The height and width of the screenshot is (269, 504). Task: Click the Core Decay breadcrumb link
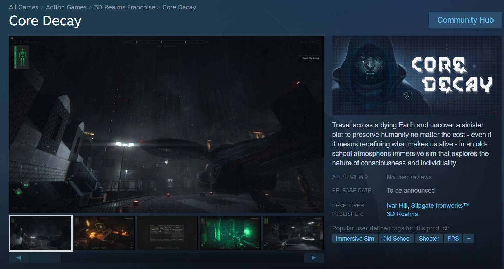click(x=179, y=7)
